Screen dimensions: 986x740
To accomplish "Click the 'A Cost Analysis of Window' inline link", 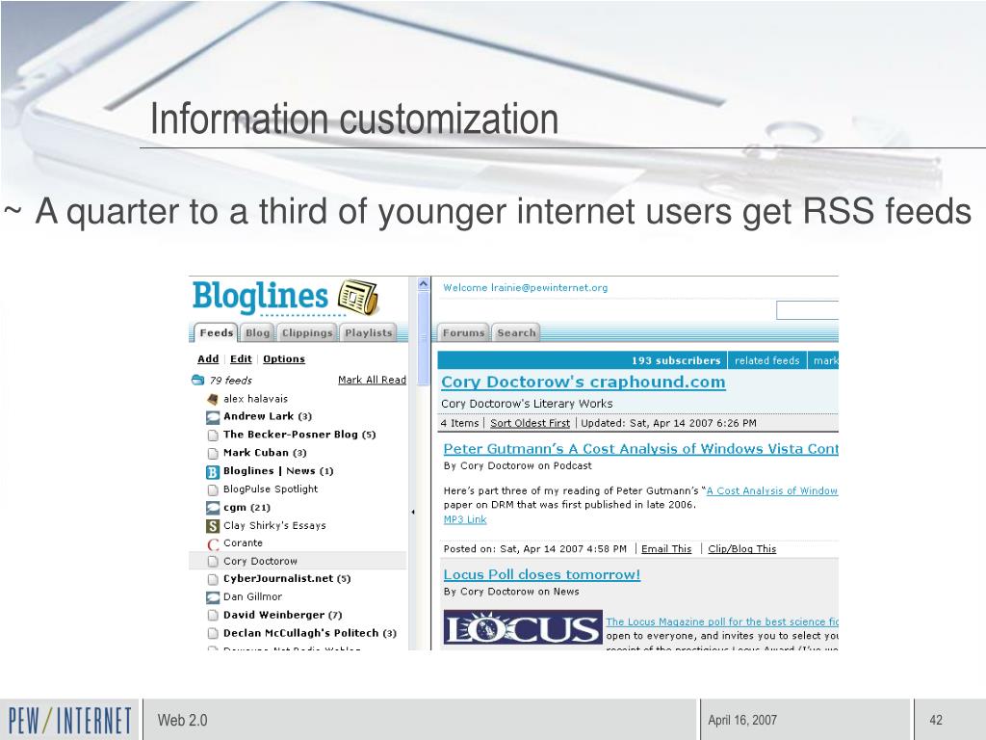I will (x=772, y=490).
